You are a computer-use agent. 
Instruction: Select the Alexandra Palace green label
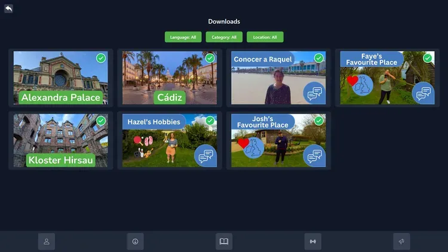[61, 97]
